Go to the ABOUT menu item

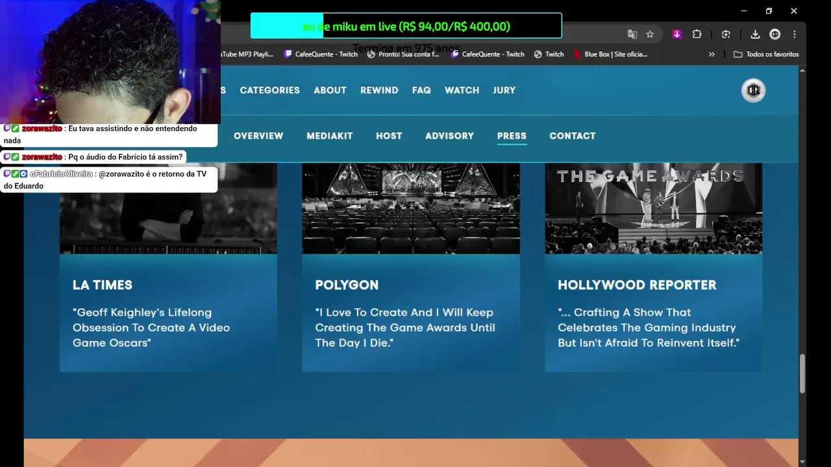coord(330,90)
